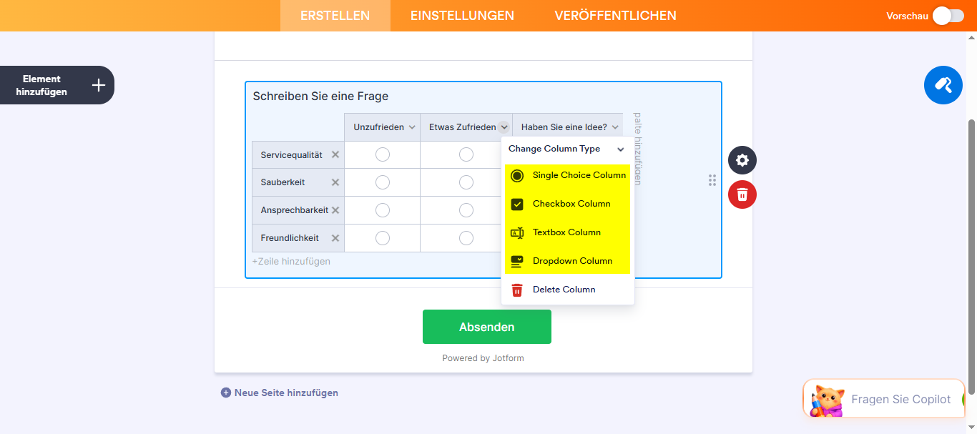The height and width of the screenshot is (434, 977).
Task: Click the plus icon beside Neue Seite hinzufügen
Action: click(x=226, y=393)
